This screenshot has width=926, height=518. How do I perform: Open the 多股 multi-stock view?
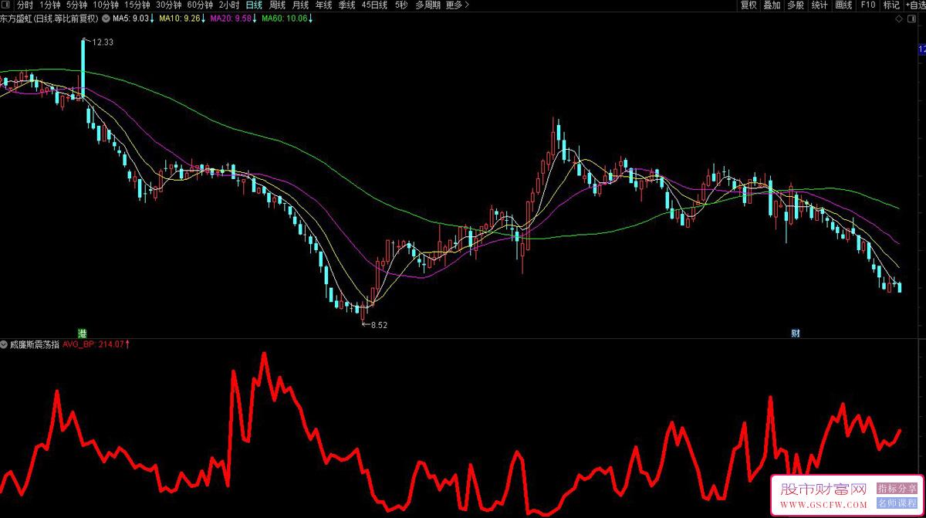796,5
